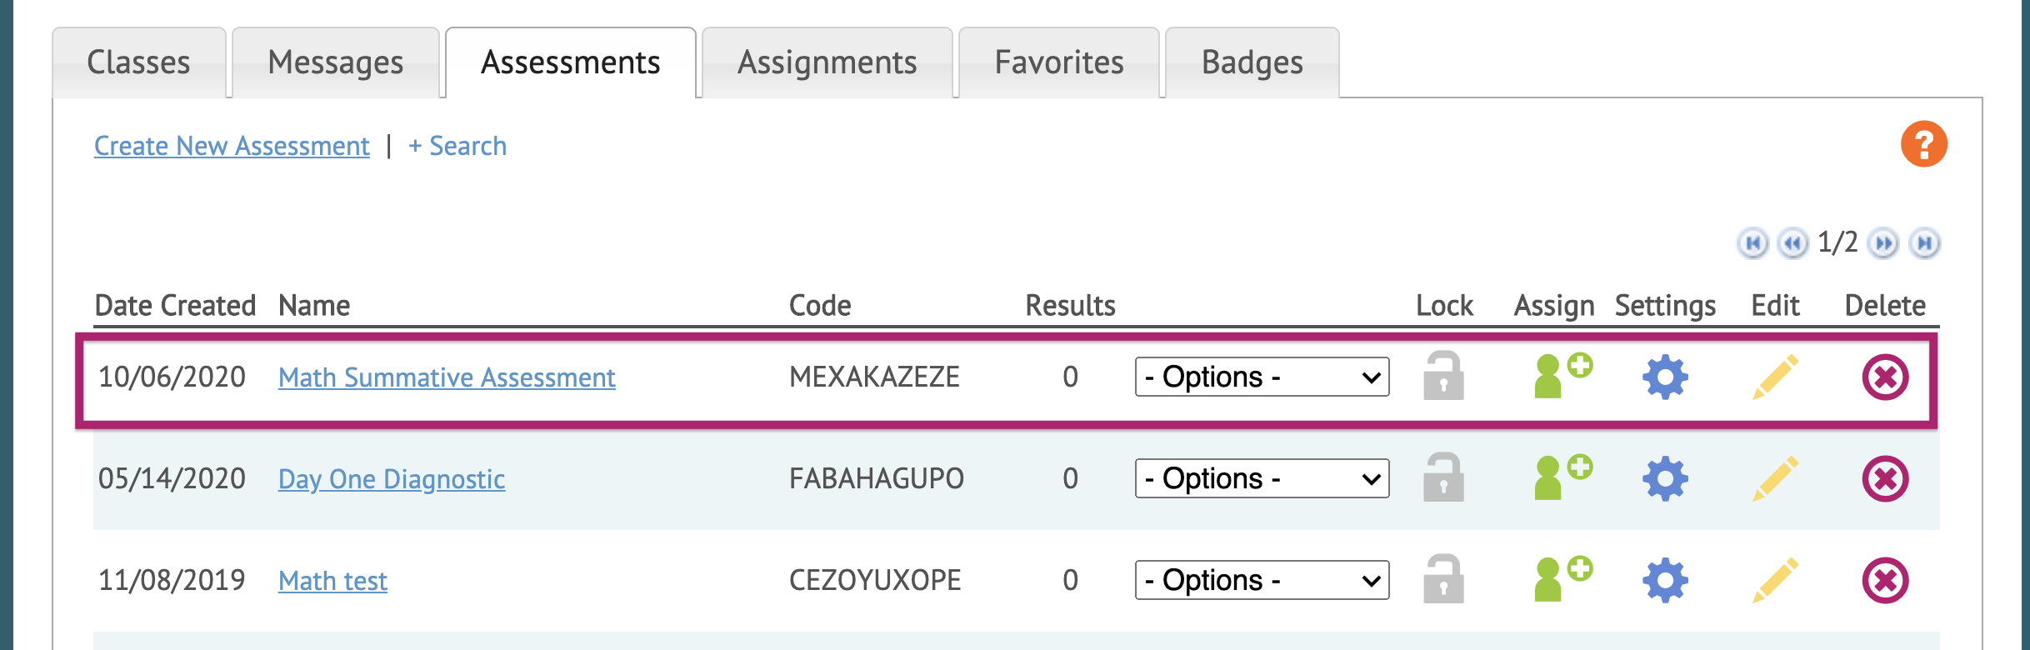Go to the next page of assessments
Screen dimensions: 2030x650
[x=1883, y=243]
